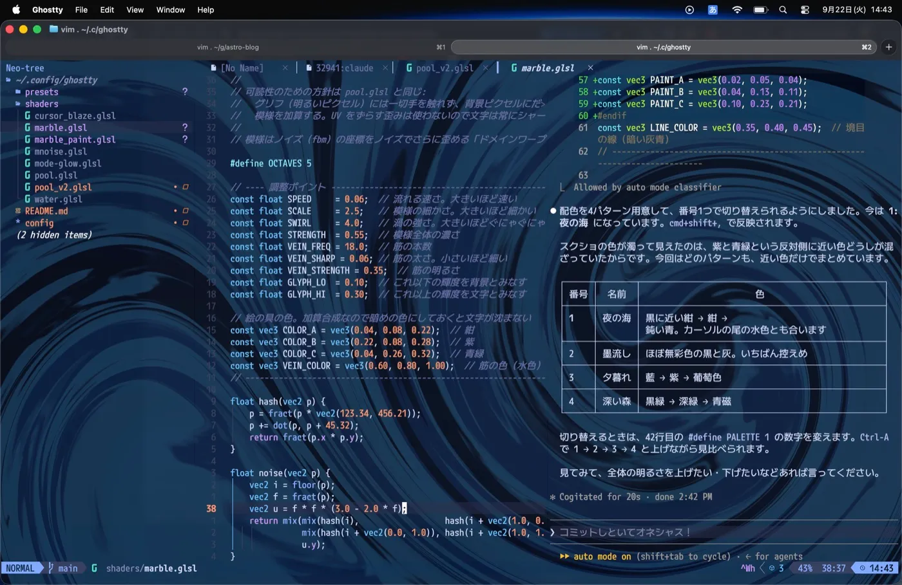The width and height of the screenshot is (902, 585).
Task: Add a new Ghostty tab with plus button
Action: pyautogui.click(x=889, y=47)
